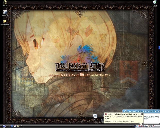Expand the quick launch overflow chevron
The image size is (160, 128).
click(x=21, y=126)
